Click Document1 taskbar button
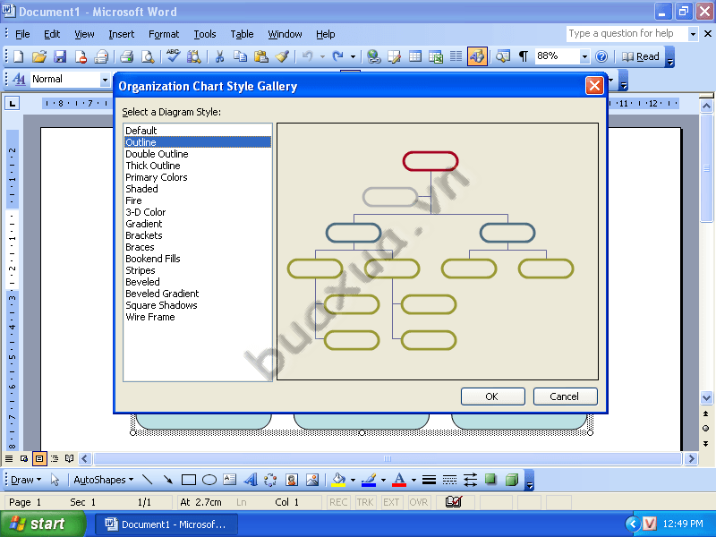The height and width of the screenshot is (537, 716). click(x=166, y=524)
